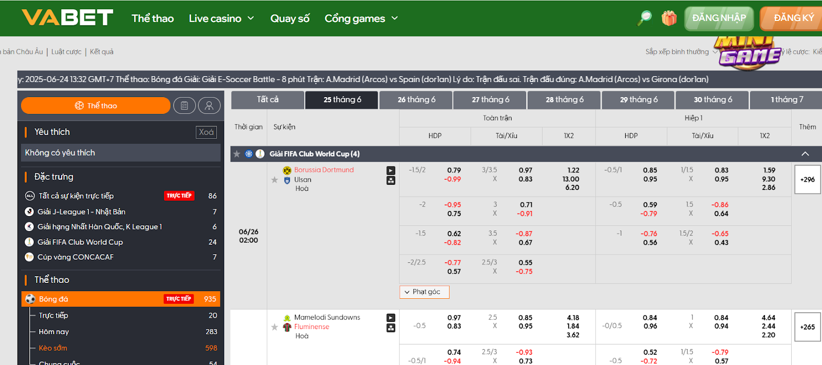The image size is (822, 365).
Task: Collapse the FIFA Club World Cup section
Action: 805,153
